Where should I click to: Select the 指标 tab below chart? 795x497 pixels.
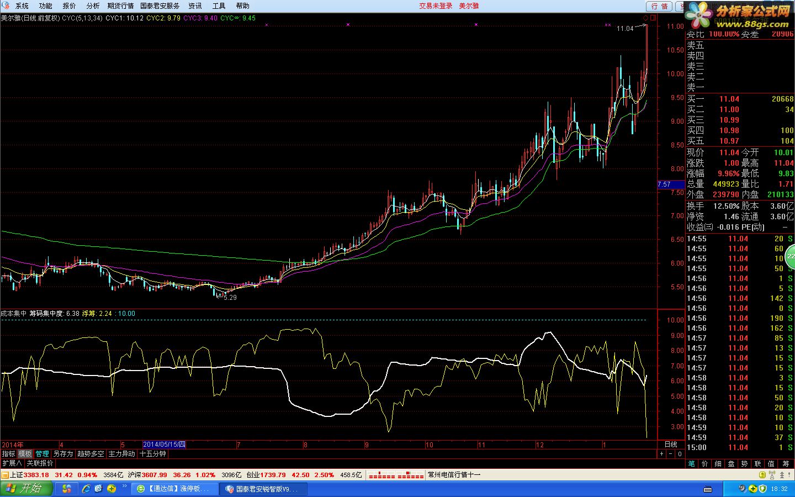coord(8,453)
